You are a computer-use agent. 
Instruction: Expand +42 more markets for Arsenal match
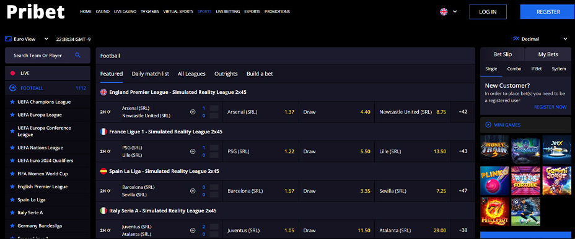pos(463,112)
